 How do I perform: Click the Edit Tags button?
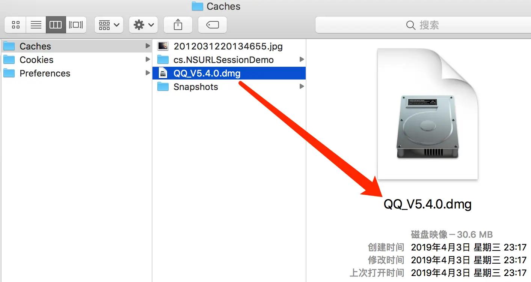point(213,25)
